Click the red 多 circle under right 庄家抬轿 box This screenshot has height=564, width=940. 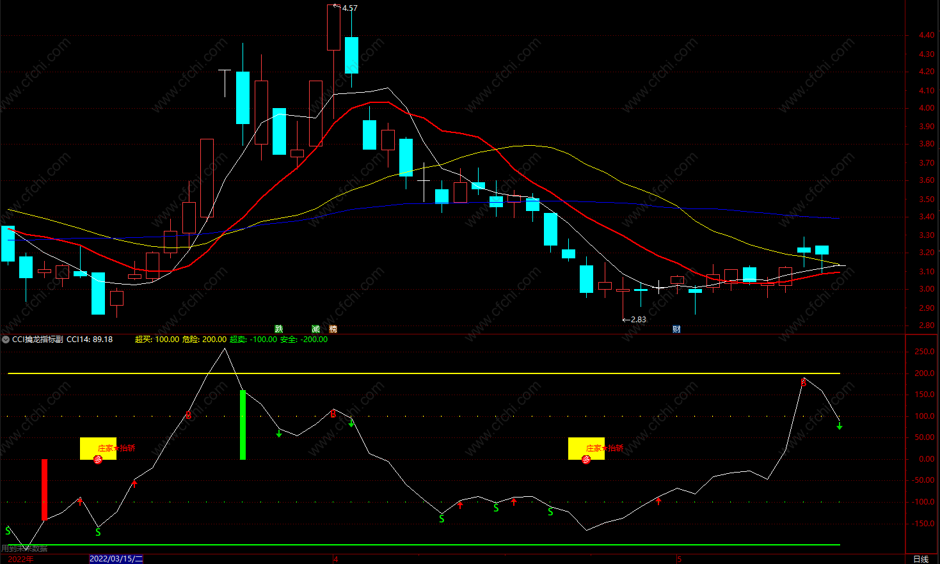click(586, 459)
